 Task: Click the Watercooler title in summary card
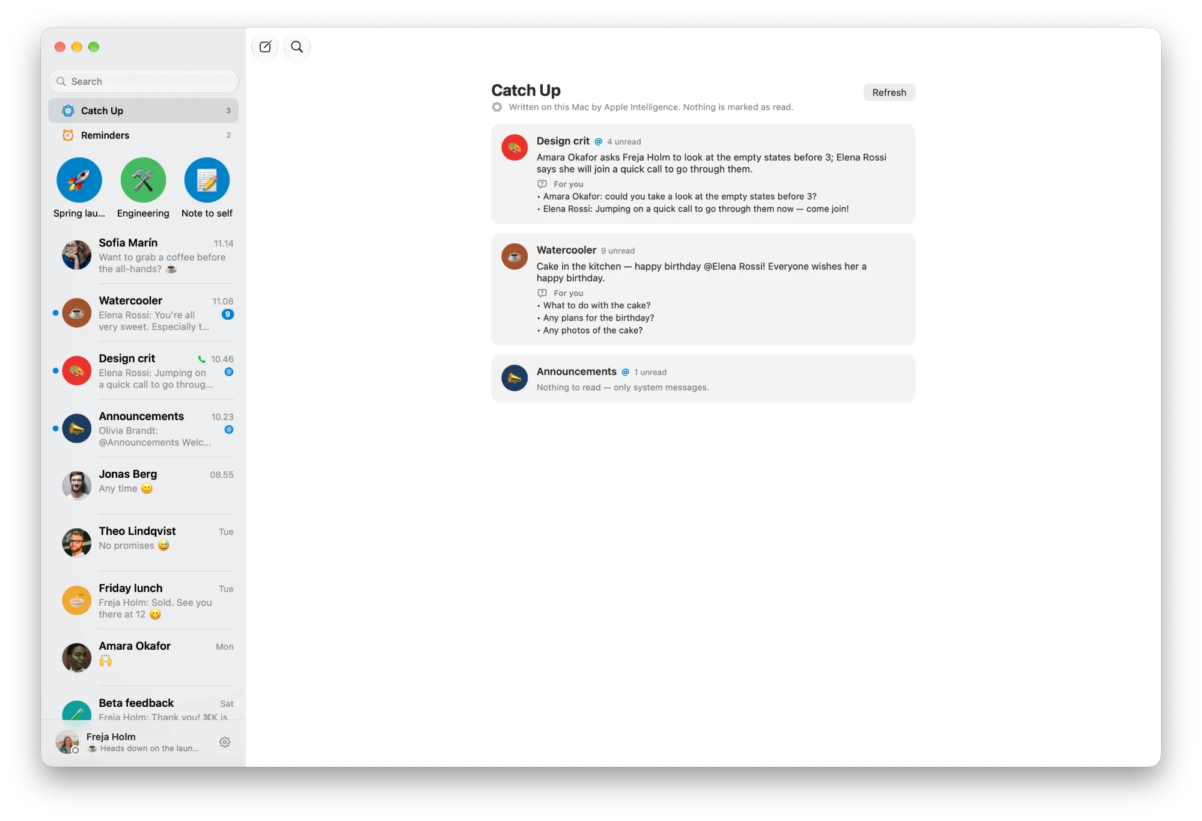click(566, 250)
